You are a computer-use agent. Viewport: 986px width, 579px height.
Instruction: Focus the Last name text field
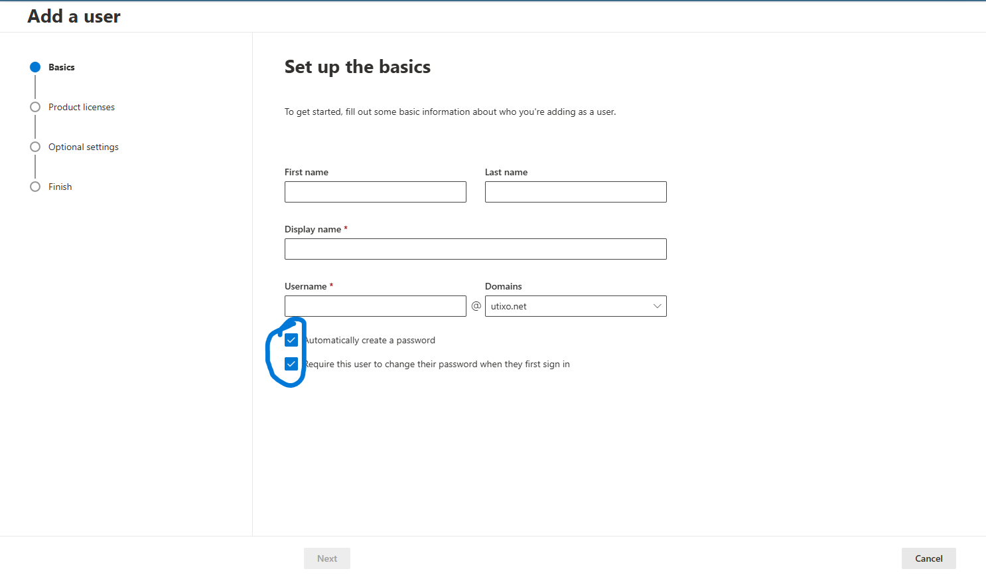tap(575, 192)
